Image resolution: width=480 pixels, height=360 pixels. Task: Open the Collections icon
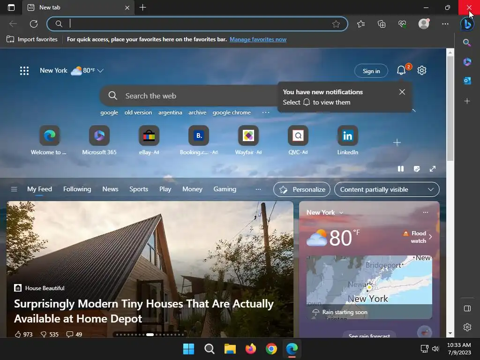[x=382, y=24]
